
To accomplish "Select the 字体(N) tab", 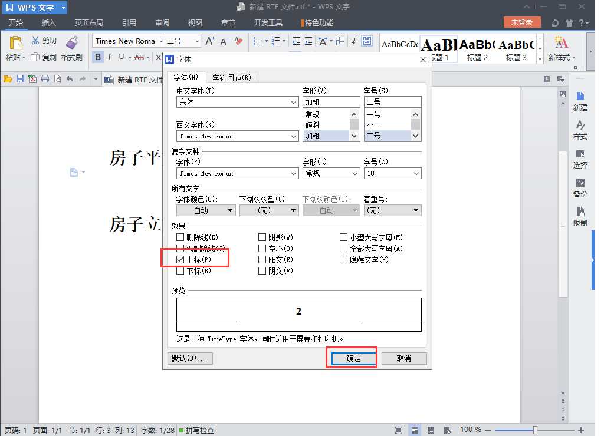I will pyautogui.click(x=186, y=77).
